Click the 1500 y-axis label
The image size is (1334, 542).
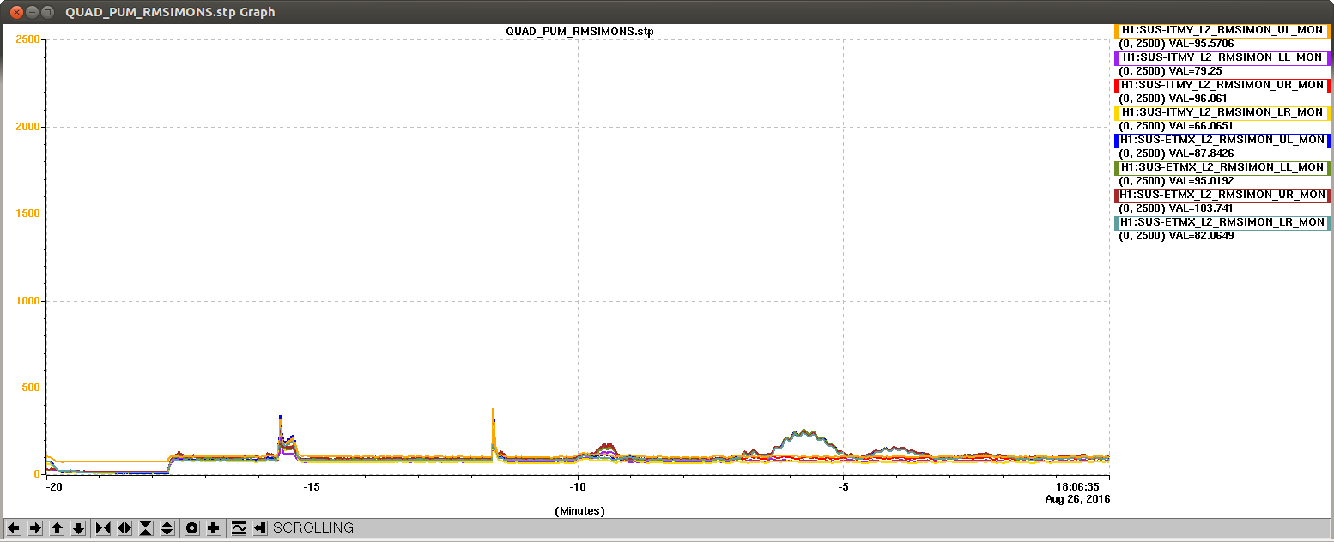click(x=28, y=214)
